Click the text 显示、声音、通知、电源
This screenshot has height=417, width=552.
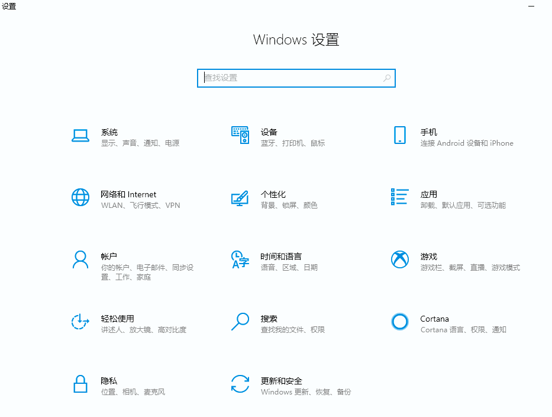(x=140, y=143)
